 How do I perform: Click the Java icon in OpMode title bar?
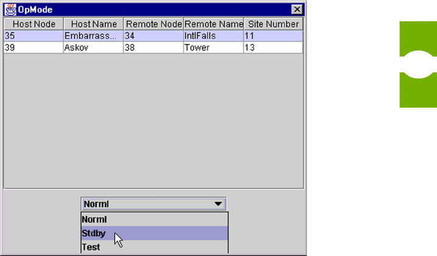coord(10,10)
